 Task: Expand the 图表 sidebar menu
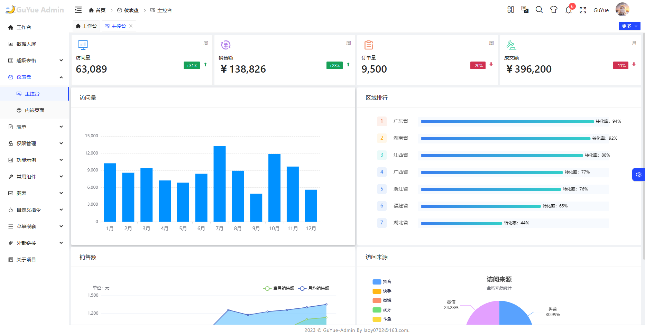pyautogui.click(x=35, y=193)
